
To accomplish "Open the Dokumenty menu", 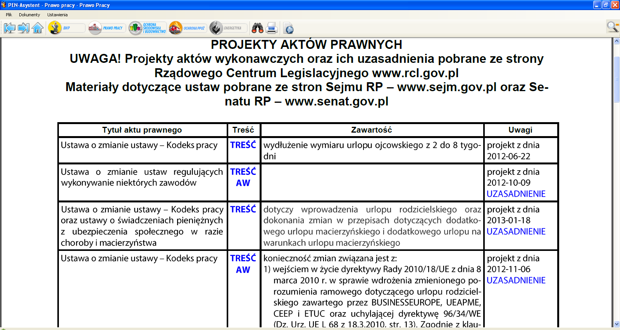I will tap(29, 15).
